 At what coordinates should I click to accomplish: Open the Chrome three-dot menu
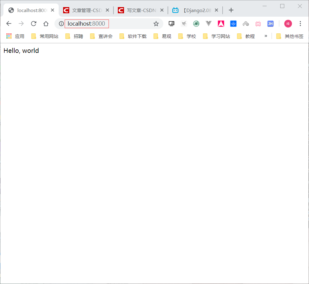tap(300, 23)
